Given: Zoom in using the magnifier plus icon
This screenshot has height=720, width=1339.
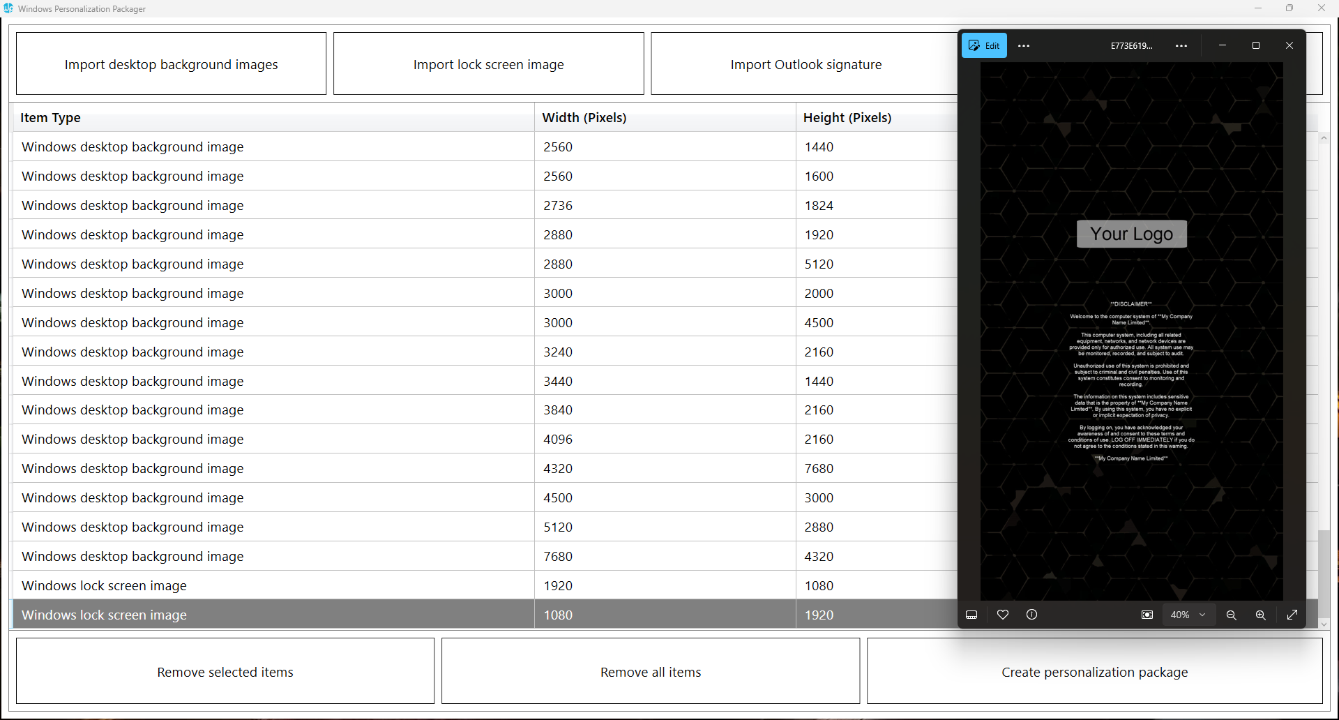Looking at the screenshot, I should point(1261,615).
